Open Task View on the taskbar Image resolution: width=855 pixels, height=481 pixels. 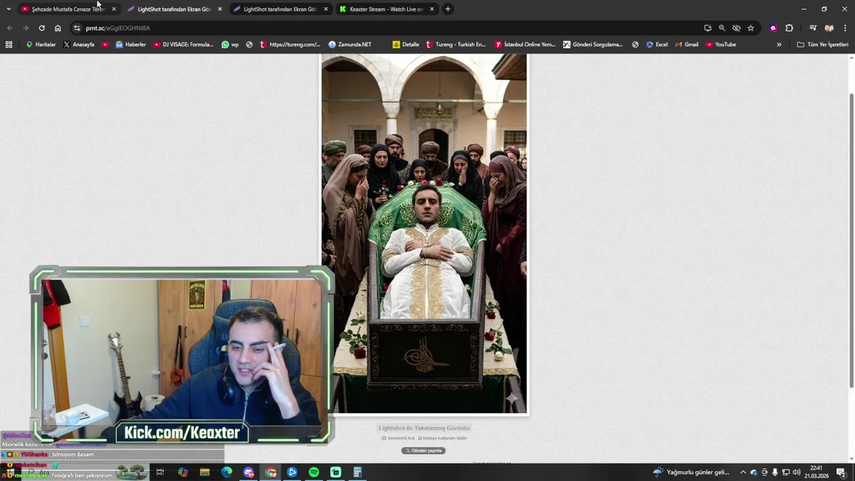[x=160, y=472]
